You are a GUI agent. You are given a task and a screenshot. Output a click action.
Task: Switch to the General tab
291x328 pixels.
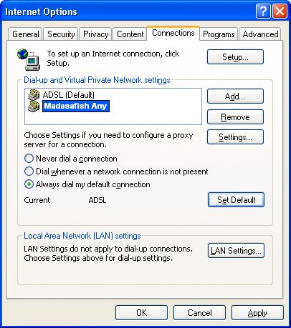26,34
